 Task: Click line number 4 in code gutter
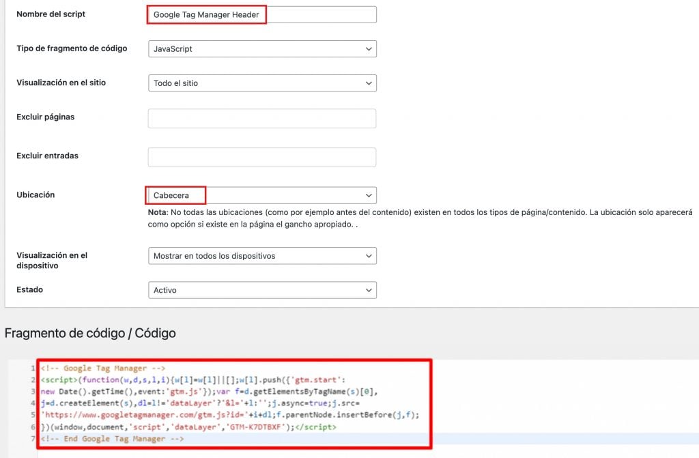coord(33,403)
